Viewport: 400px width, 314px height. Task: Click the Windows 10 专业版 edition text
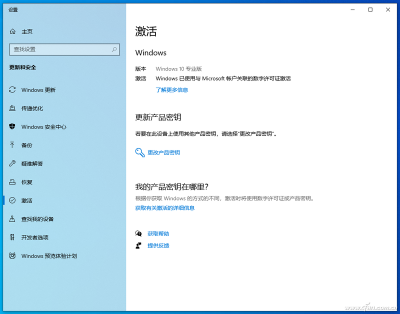tap(179, 69)
